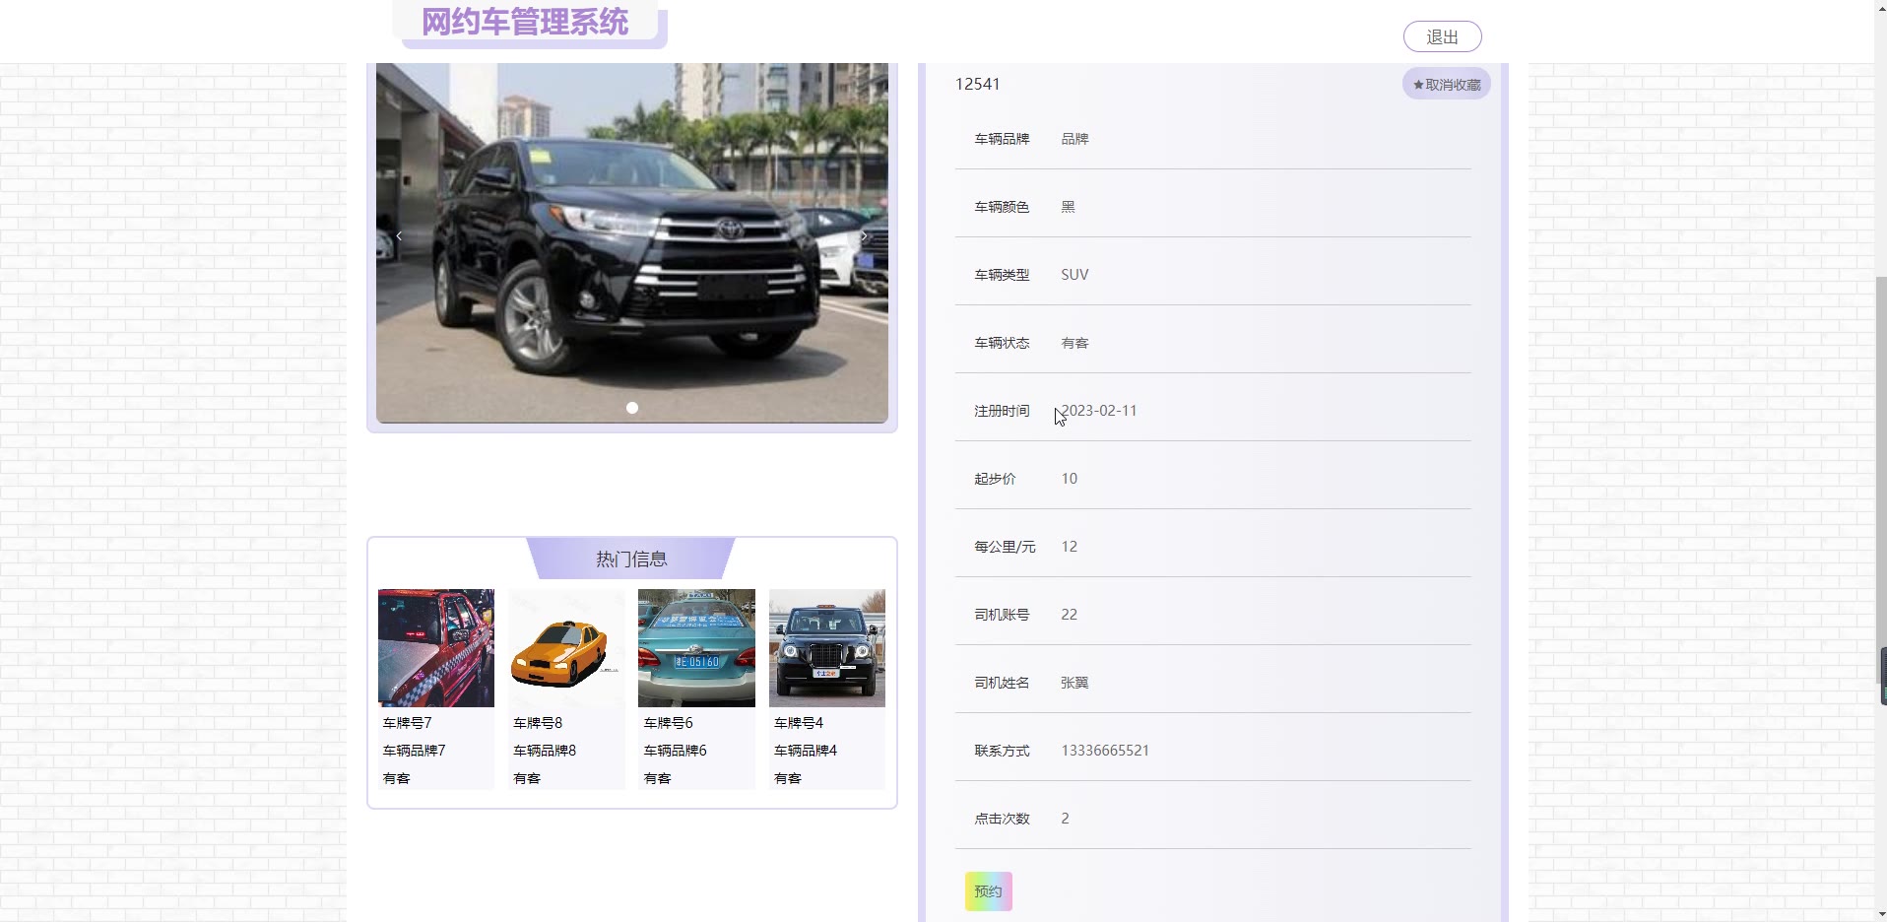Click the 车牌号8 title text
The image size is (1887, 922).
(x=538, y=723)
